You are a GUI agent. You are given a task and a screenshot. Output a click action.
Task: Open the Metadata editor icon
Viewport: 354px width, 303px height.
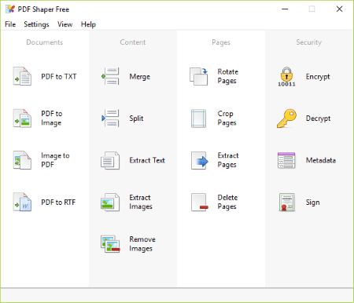pos(286,160)
